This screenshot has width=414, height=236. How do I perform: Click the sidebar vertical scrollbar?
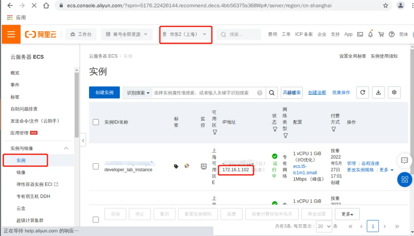click(x=77, y=105)
